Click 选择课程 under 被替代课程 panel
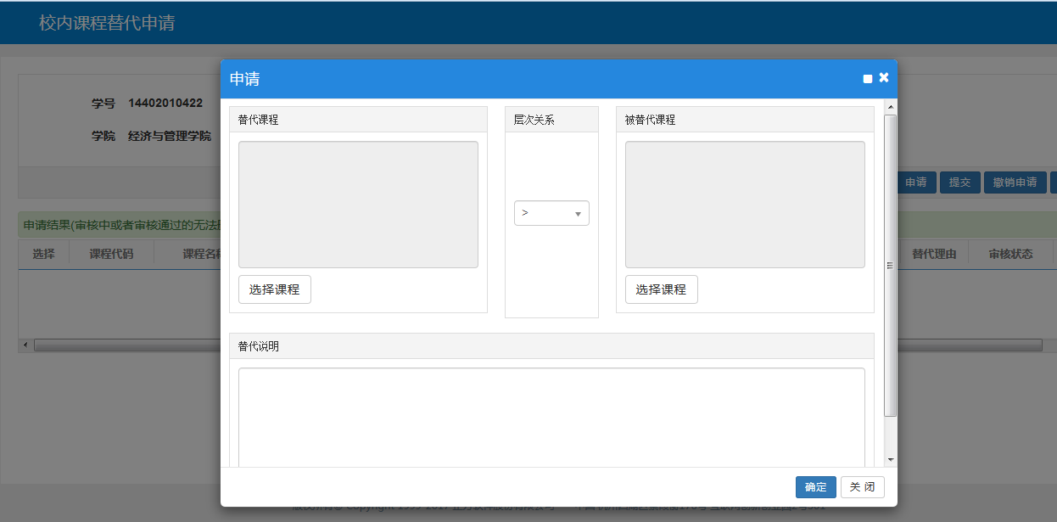This screenshot has width=1057, height=522. (x=661, y=289)
